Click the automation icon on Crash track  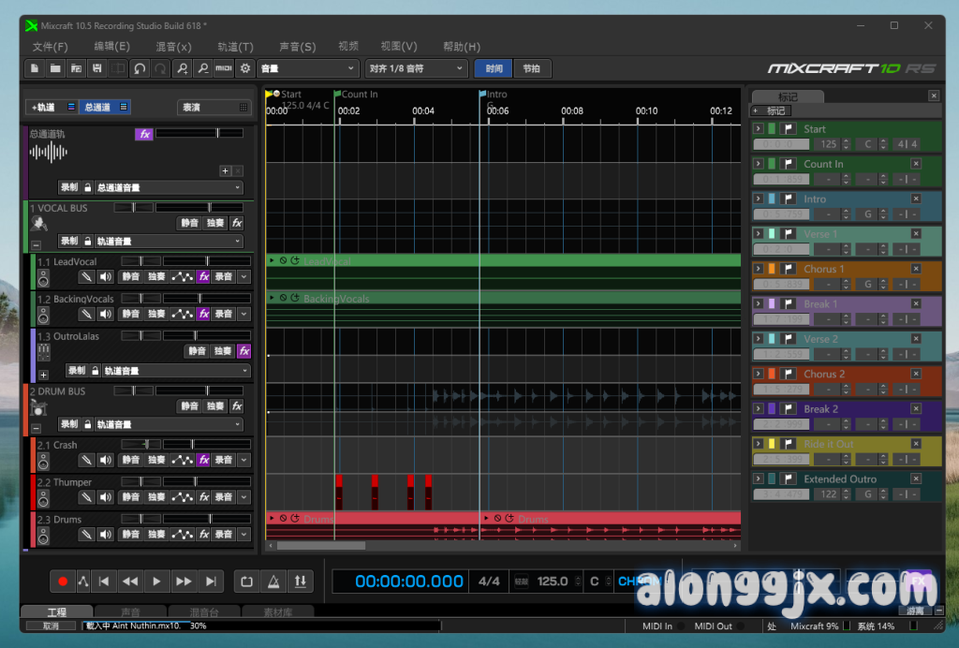tap(183, 461)
